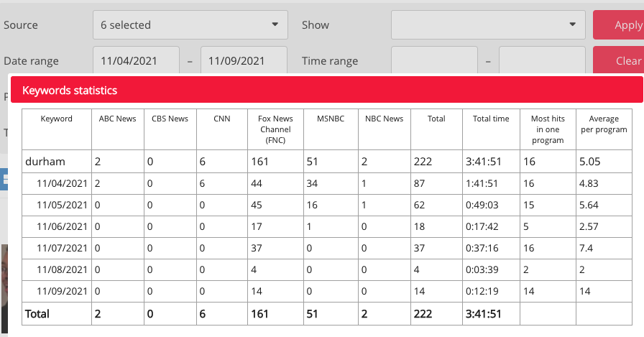Screen dimensions: 644x337
Task: Click the Average per program header
Action: click(x=604, y=129)
